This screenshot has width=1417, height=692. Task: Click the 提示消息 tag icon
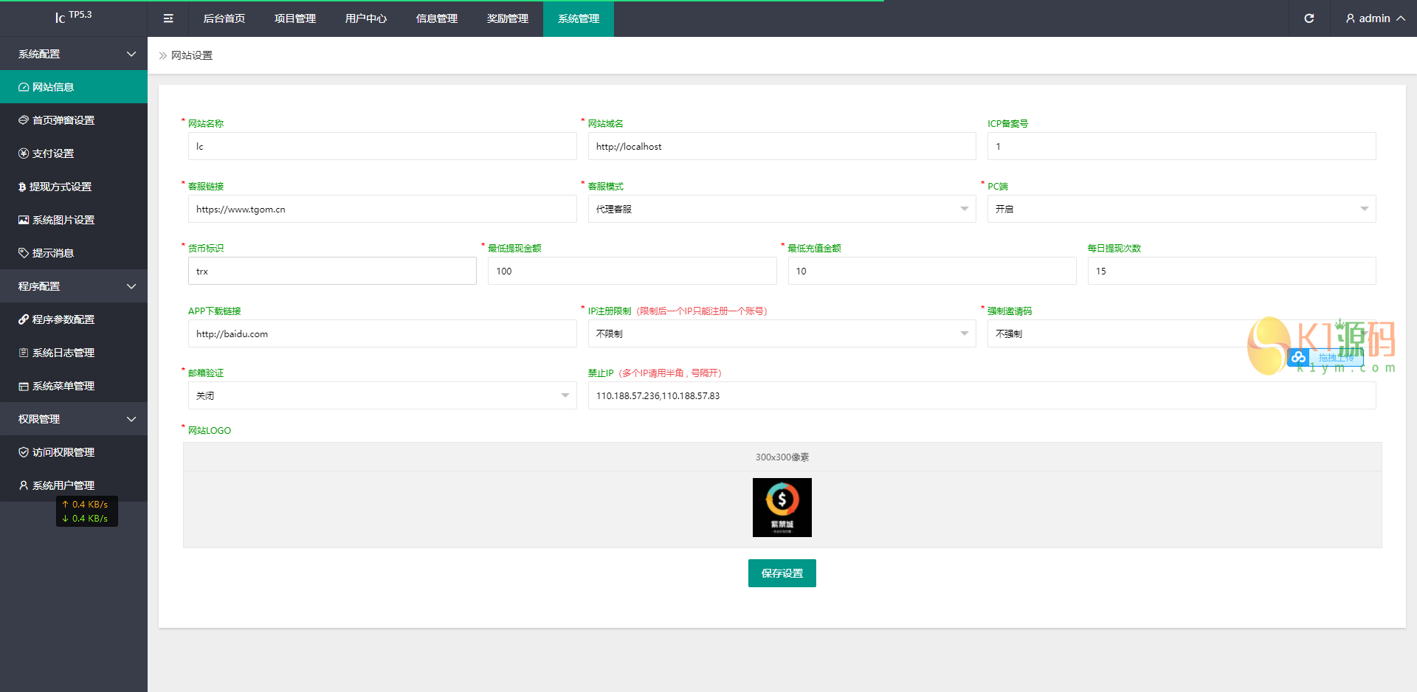[24, 253]
